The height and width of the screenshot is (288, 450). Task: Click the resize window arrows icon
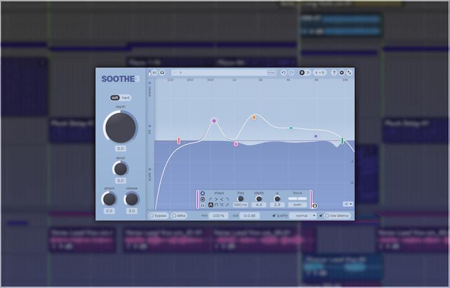coord(349,73)
